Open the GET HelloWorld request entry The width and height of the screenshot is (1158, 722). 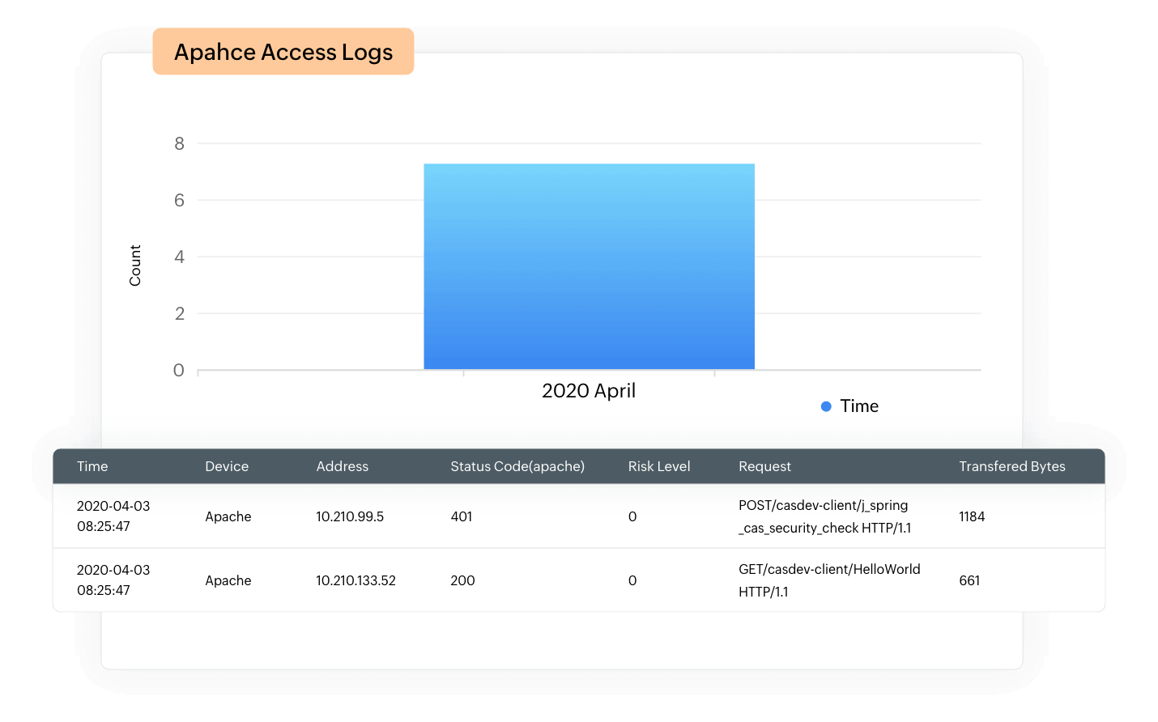point(828,580)
